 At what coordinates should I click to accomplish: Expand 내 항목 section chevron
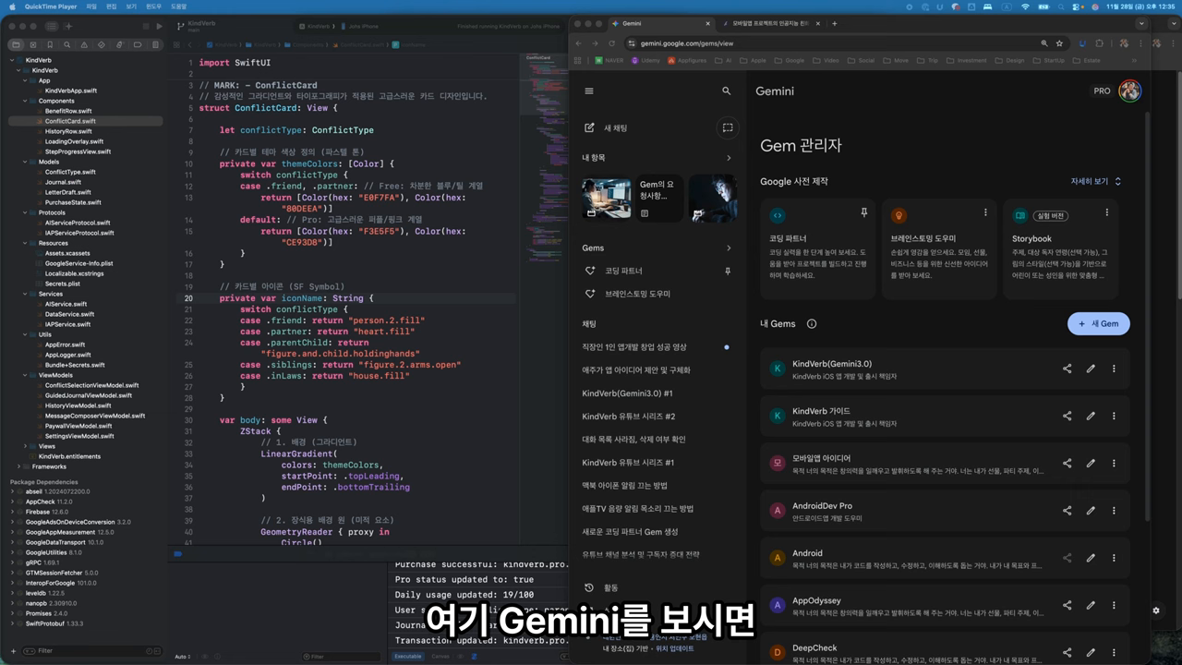pos(728,158)
